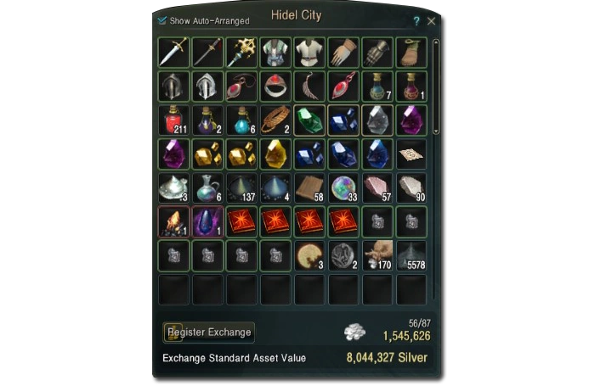The height and width of the screenshot is (386, 595).
Task: Select the silver longsword item
Action: coord(173,53)
